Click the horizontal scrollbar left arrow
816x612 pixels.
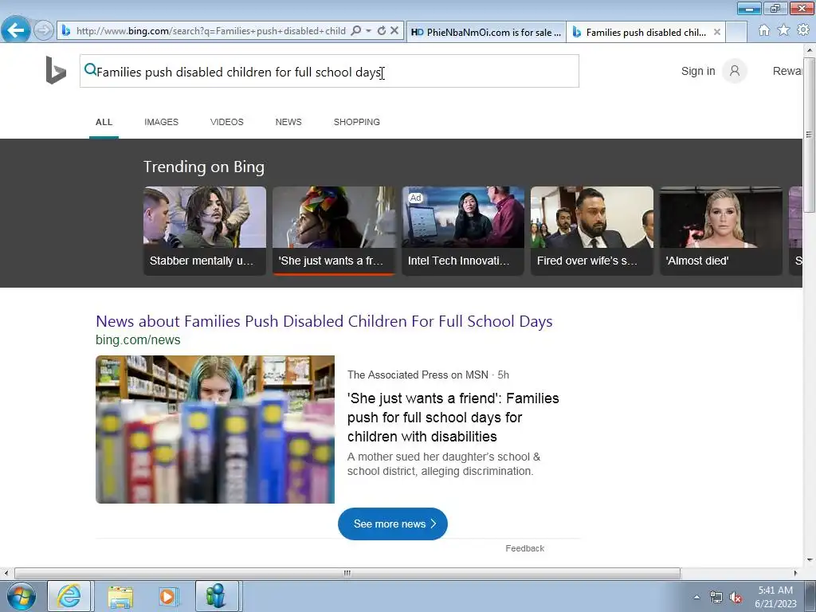click(x=6, y=573)
